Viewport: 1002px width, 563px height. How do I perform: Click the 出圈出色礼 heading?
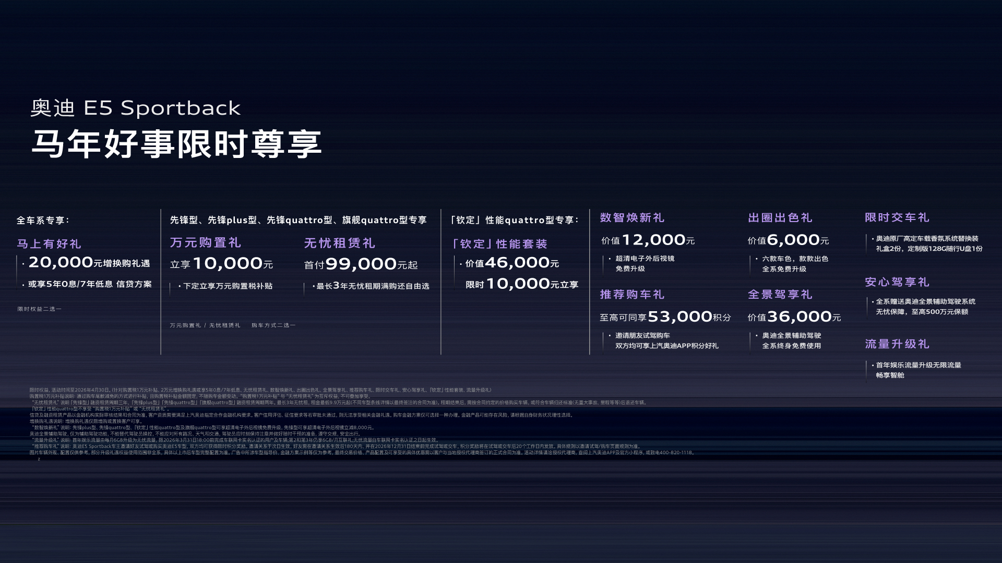point(780,217)
